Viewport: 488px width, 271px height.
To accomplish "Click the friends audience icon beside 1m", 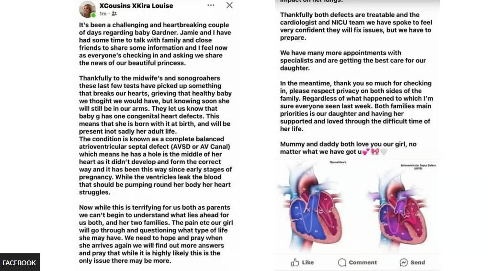I will pos(113,14).
